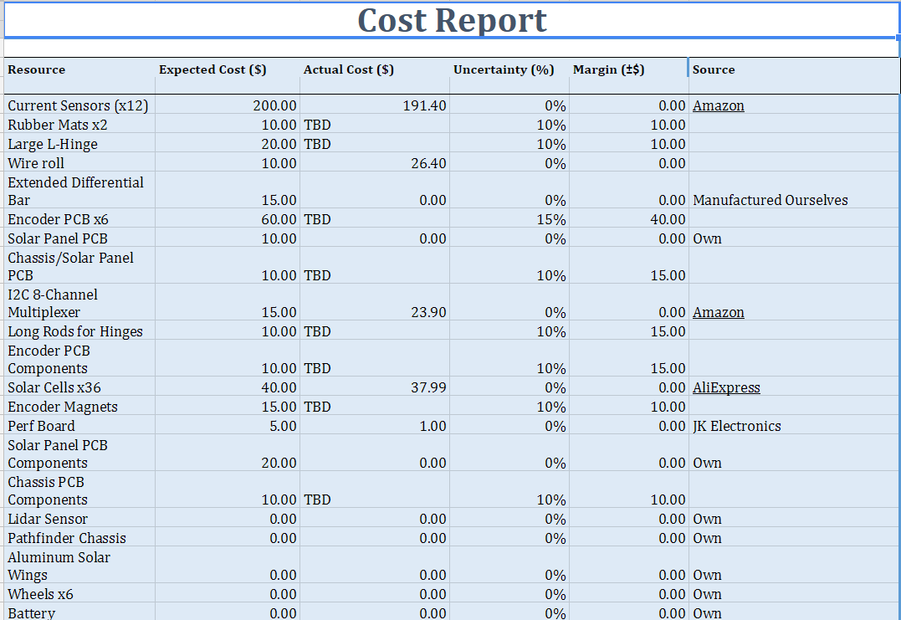Select the Encoder PCB Components cell
This screenshot has width=901, height=620.
pos(79,359)
